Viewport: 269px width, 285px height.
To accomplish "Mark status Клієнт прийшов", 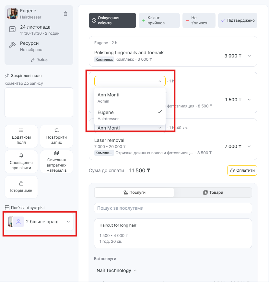I will click(159, 20).
